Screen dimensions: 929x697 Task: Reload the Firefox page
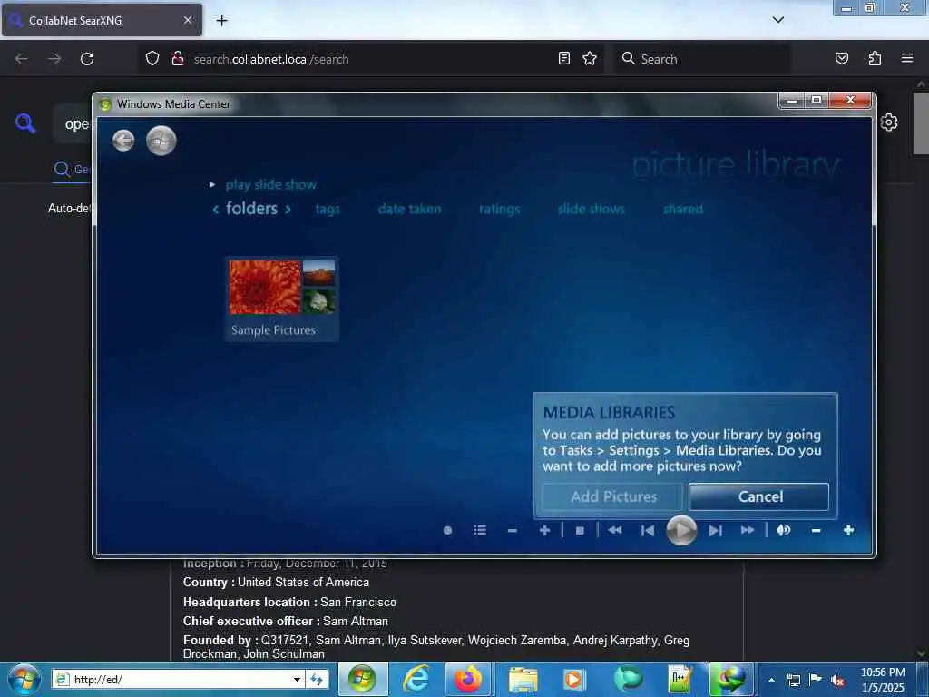coord(87,59)
